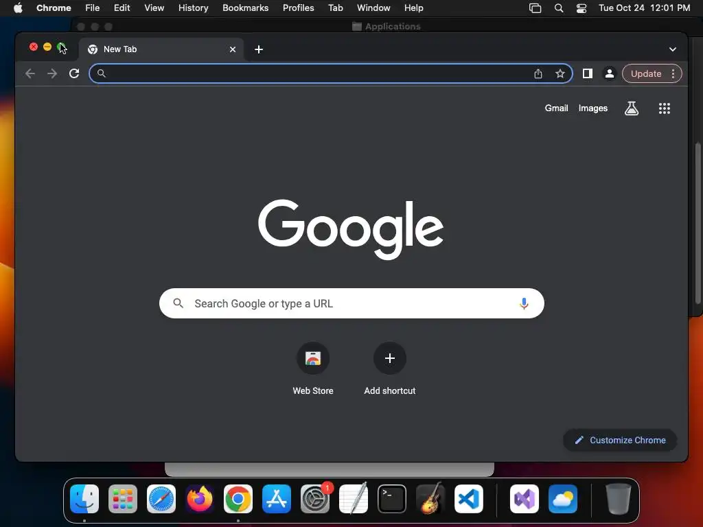Viewport: 703px width, 527px height.
Task: Open Weather app from the Dock
Action: click(563, 499)
